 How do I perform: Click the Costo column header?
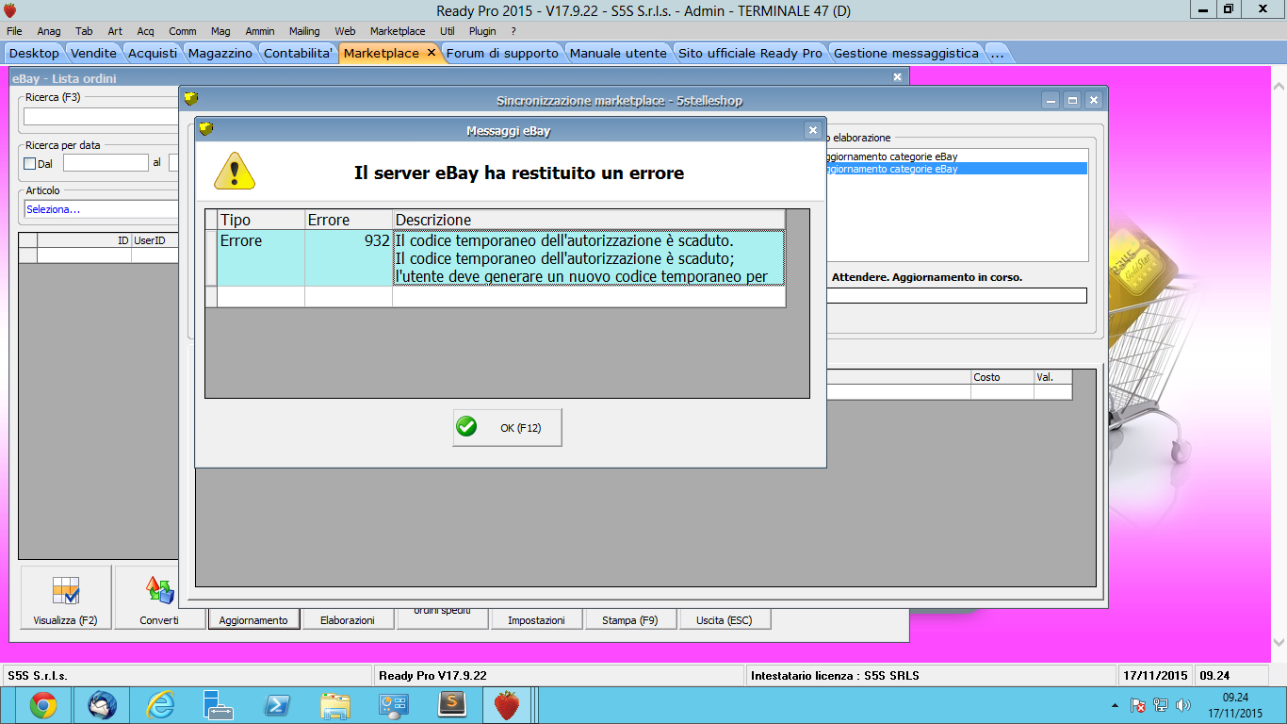(x=1002, y=377)
